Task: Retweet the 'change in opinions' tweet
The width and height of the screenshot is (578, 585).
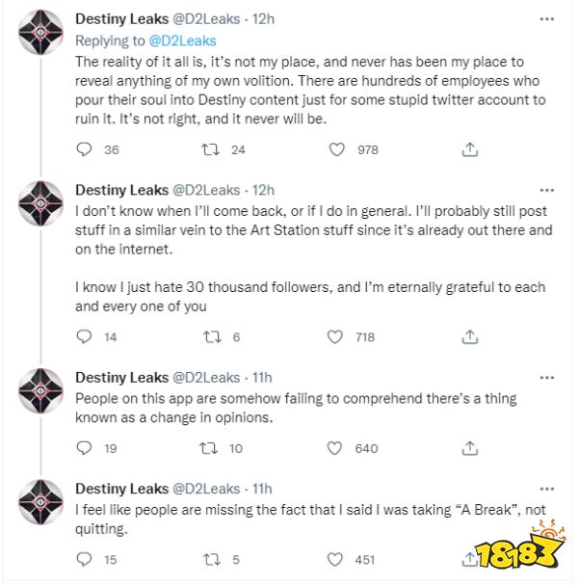Action: pos(207,447)
